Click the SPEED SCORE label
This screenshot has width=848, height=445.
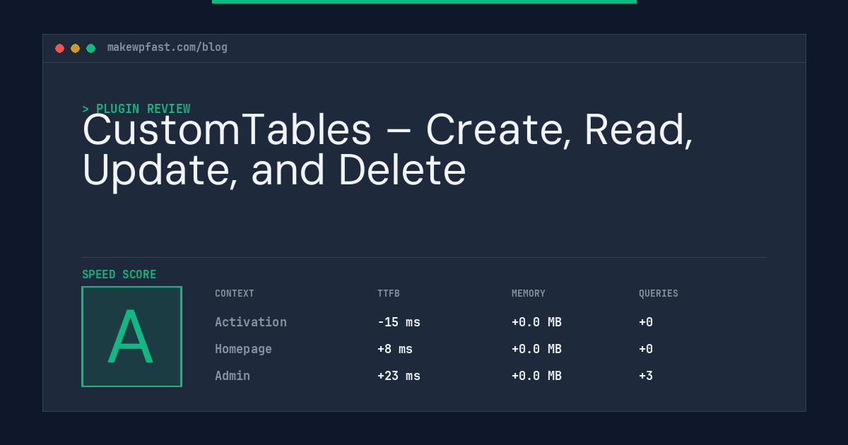click(x=119, y=274)
